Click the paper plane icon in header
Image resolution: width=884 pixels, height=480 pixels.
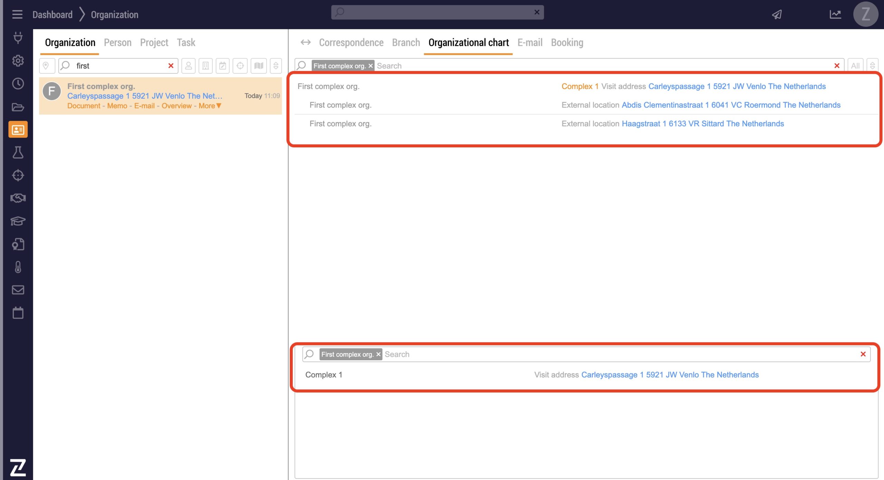pos(777,14)
